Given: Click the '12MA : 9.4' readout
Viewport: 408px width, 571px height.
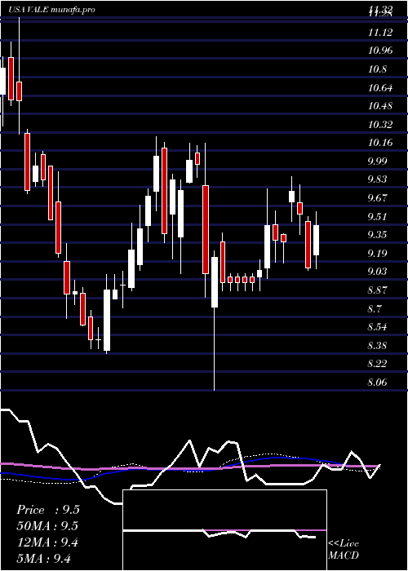Looking at the screenshot, I should point(47,542).
